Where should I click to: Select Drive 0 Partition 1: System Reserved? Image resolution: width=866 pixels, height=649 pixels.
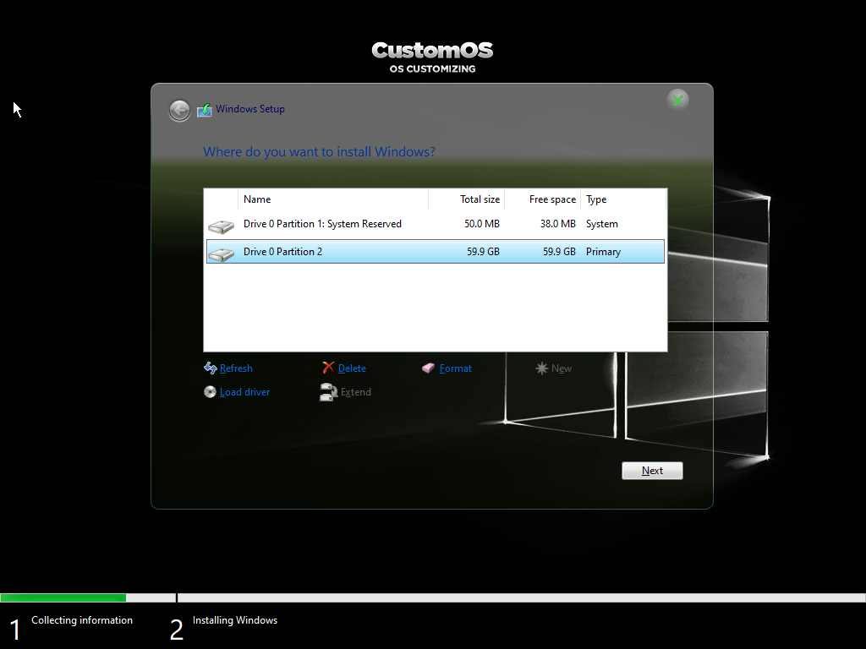click(322, 224)
